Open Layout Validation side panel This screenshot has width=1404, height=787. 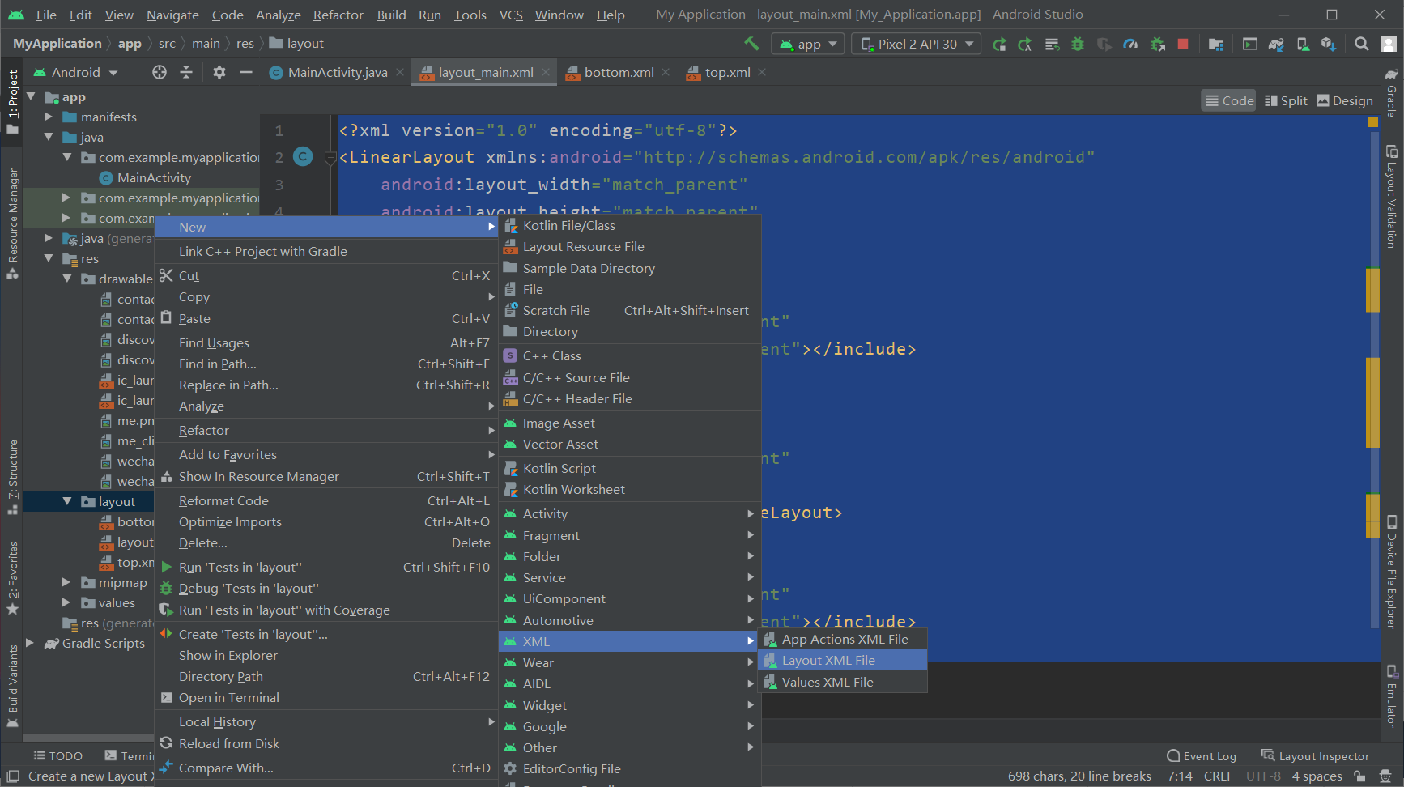click(1392, 196)
